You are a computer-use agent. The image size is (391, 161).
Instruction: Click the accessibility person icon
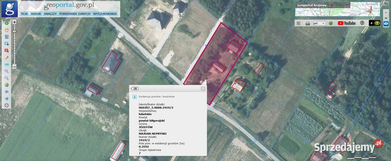tap(362, 23)
